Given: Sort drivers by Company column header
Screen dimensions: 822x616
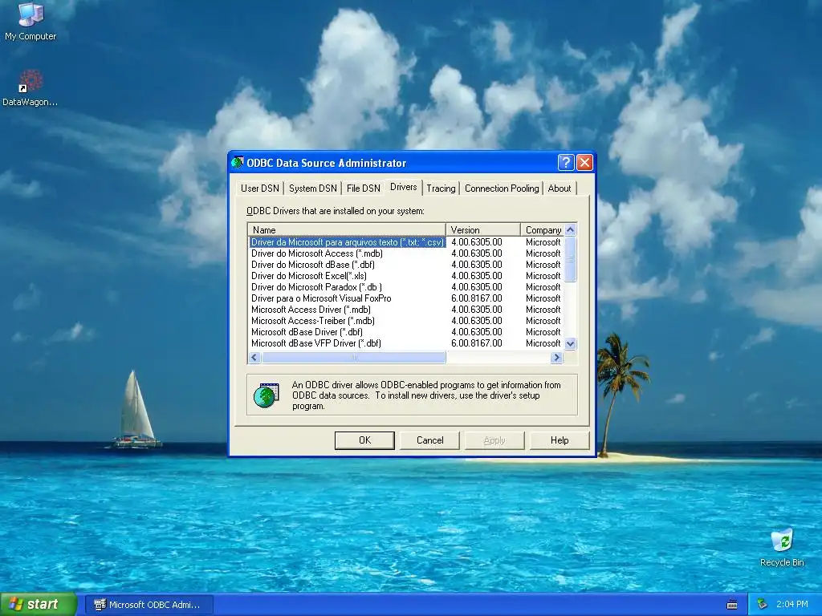Looking at the screenshot, I should click(543, 230).
